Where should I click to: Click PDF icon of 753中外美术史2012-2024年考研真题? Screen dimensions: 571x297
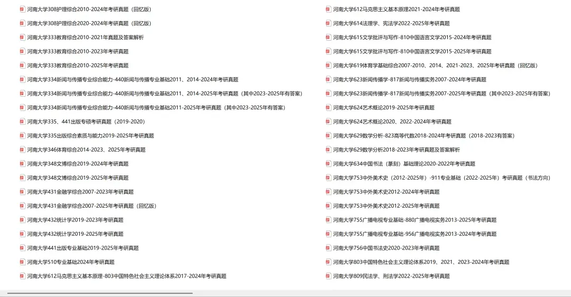328,192
